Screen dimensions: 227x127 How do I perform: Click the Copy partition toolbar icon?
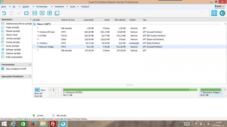tap(57, 13)
